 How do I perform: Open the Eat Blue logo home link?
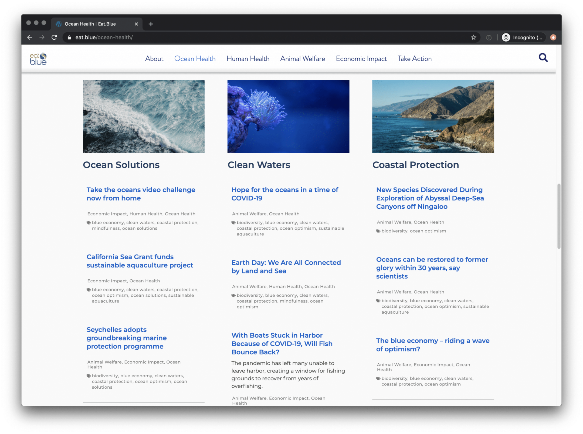coord(38,59)
